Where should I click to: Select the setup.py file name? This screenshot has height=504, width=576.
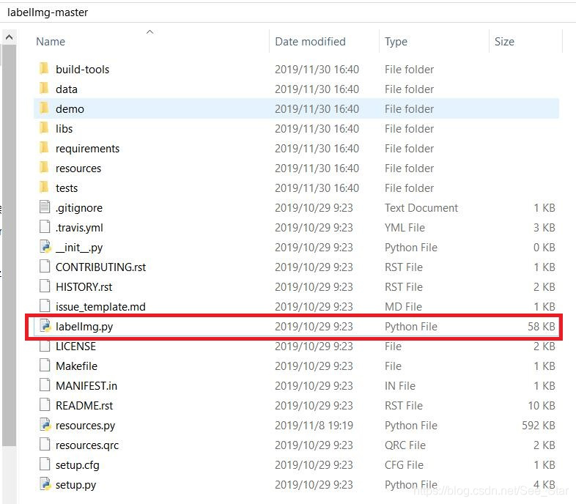[x=75, y=485]
